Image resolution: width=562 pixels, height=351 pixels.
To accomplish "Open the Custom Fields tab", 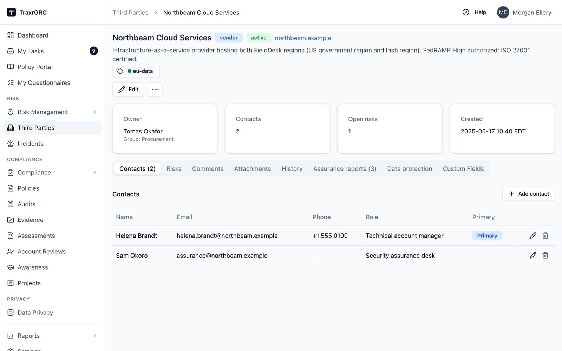I will (x=463, y=169).
